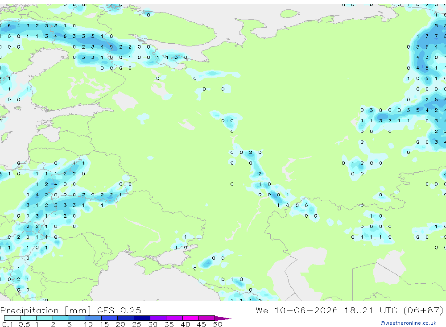
Task: Click the precipitation value '9' on map
Action: pos(111,47)
